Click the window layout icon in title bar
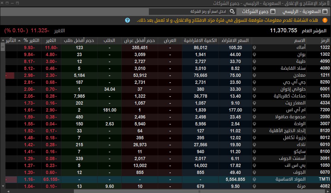This screenshot has width=331, height=193. point(18,3)
